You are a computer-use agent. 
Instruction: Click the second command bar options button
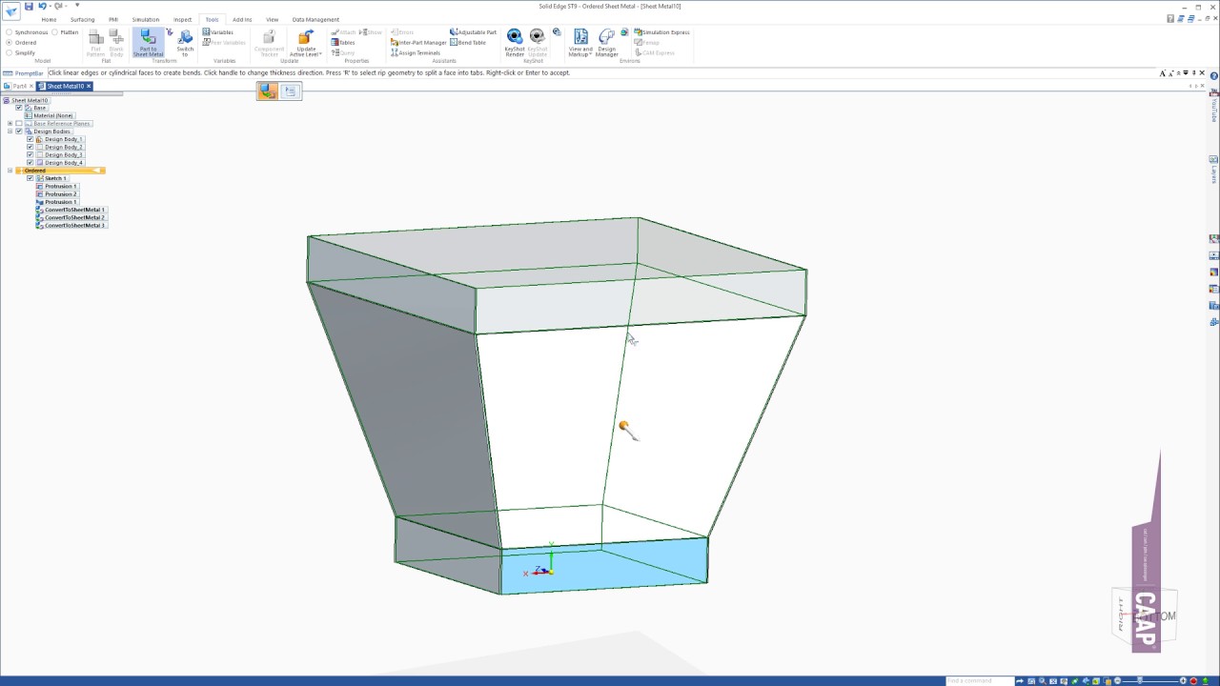click(290, 91)
